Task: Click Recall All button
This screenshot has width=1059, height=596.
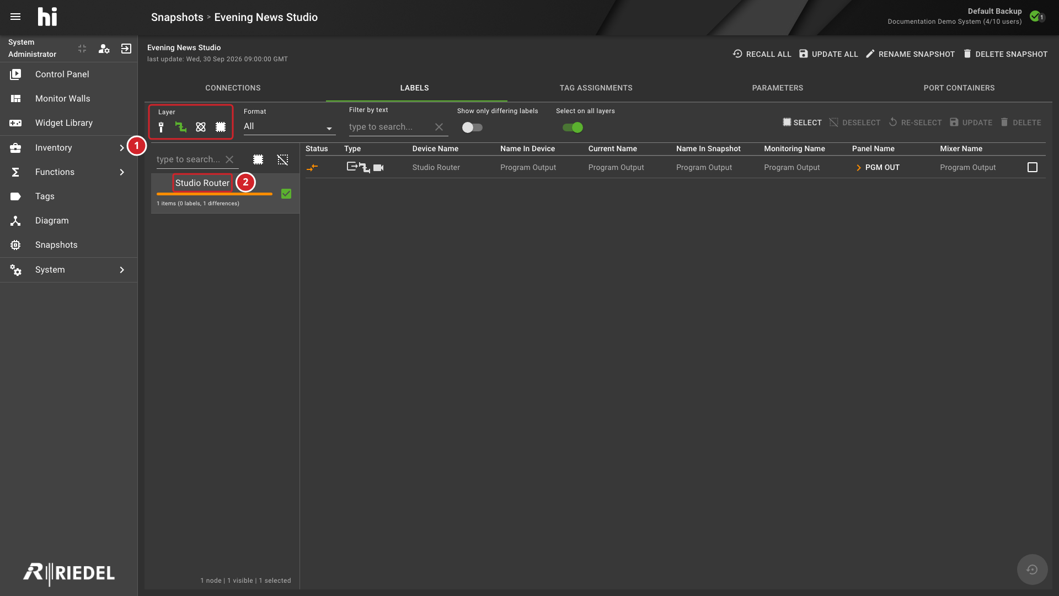Action: (x=762, y=54)
